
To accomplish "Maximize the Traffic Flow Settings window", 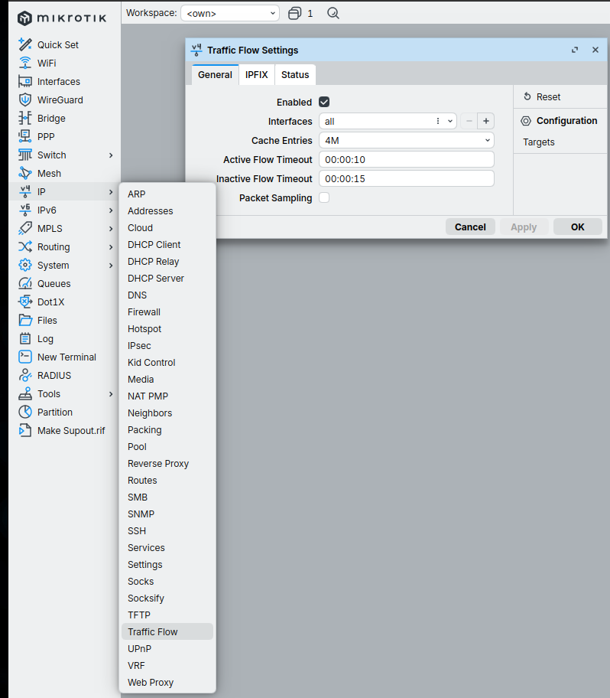I will point(575,50).
